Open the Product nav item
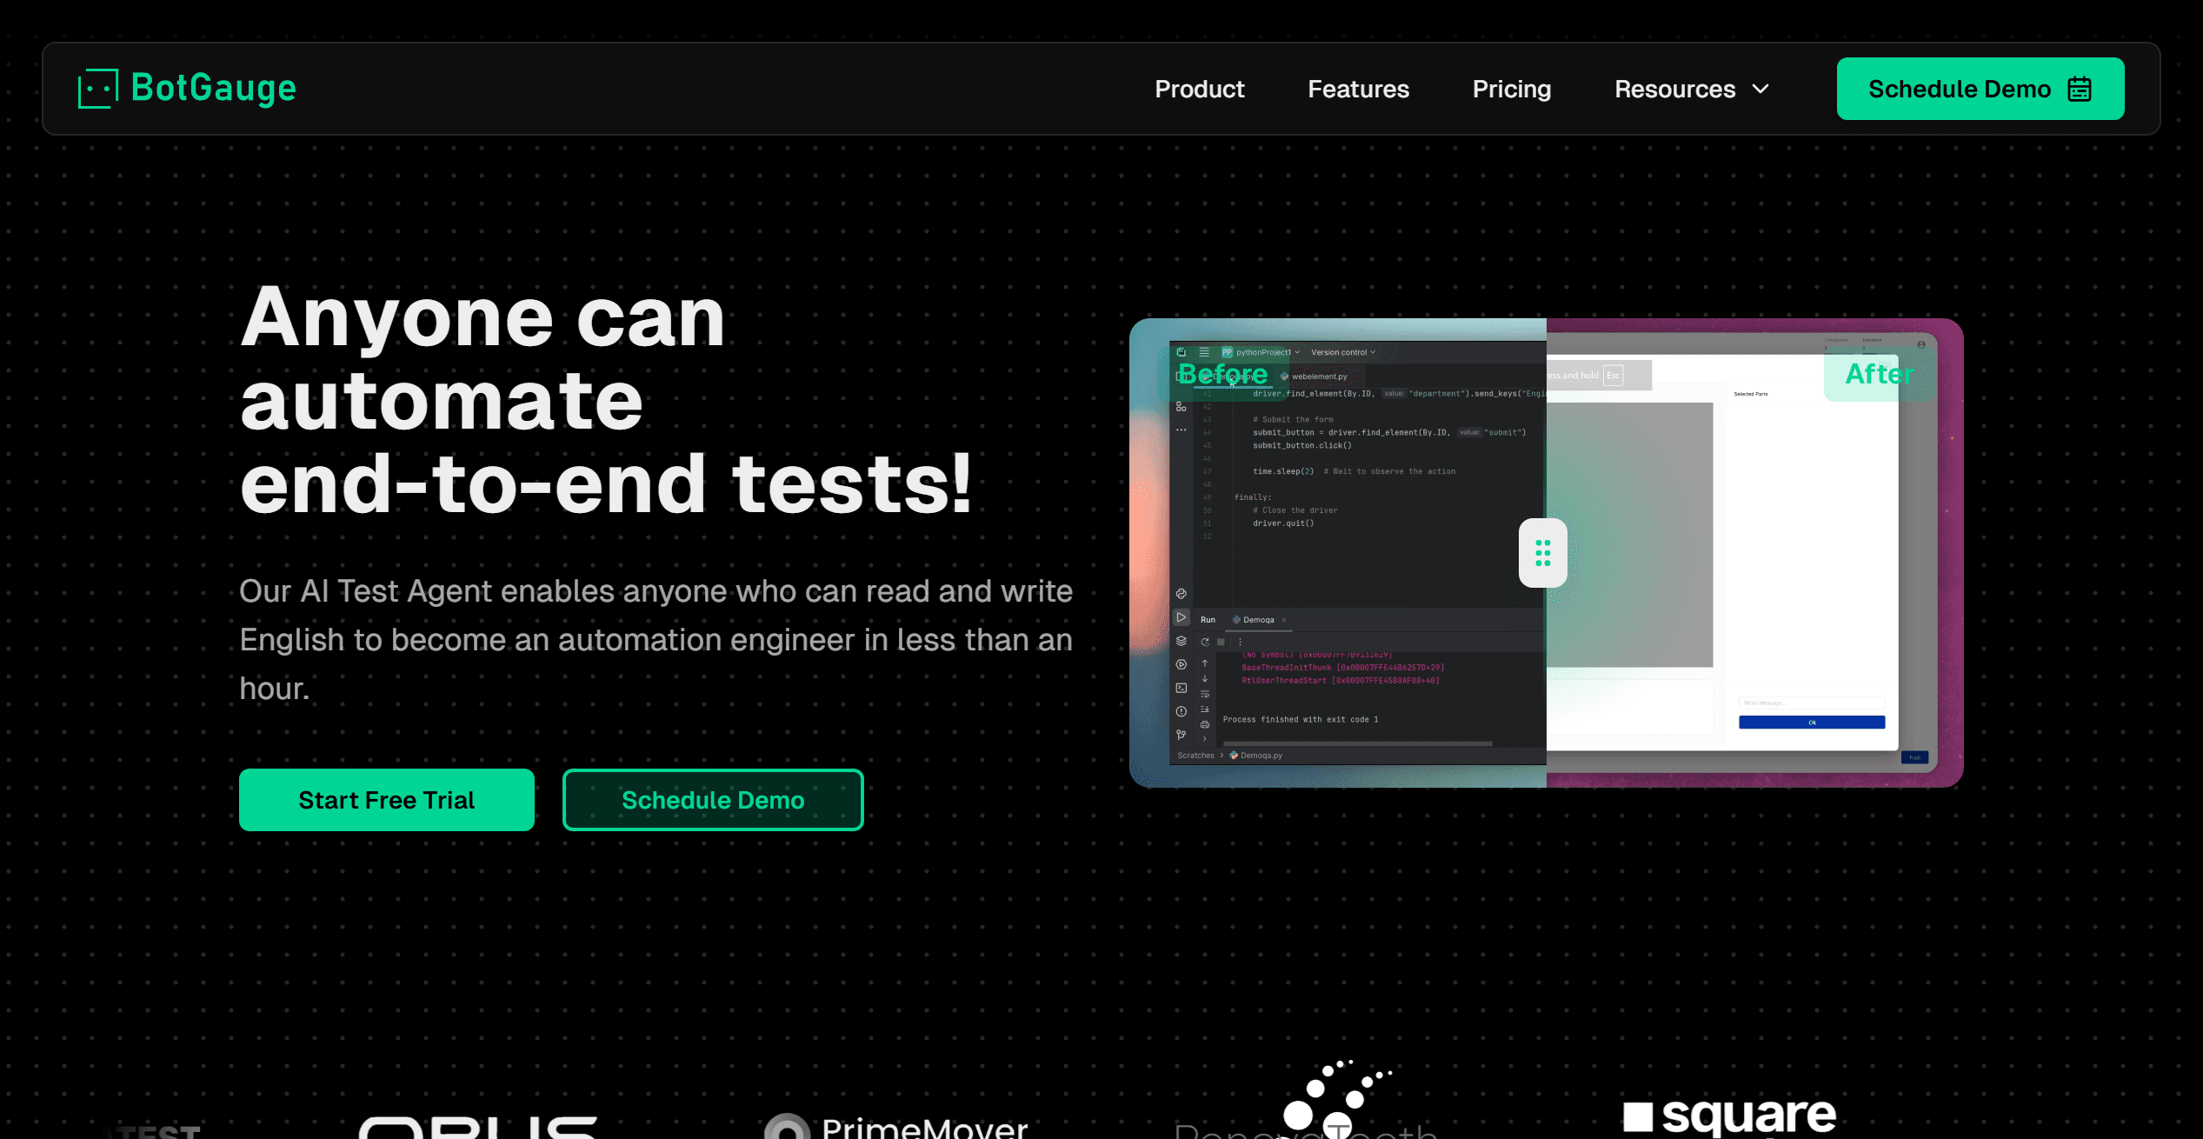 1199,89
